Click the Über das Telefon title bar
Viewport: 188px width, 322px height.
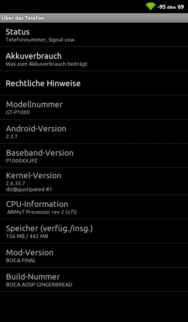click(x=94, y=18)
